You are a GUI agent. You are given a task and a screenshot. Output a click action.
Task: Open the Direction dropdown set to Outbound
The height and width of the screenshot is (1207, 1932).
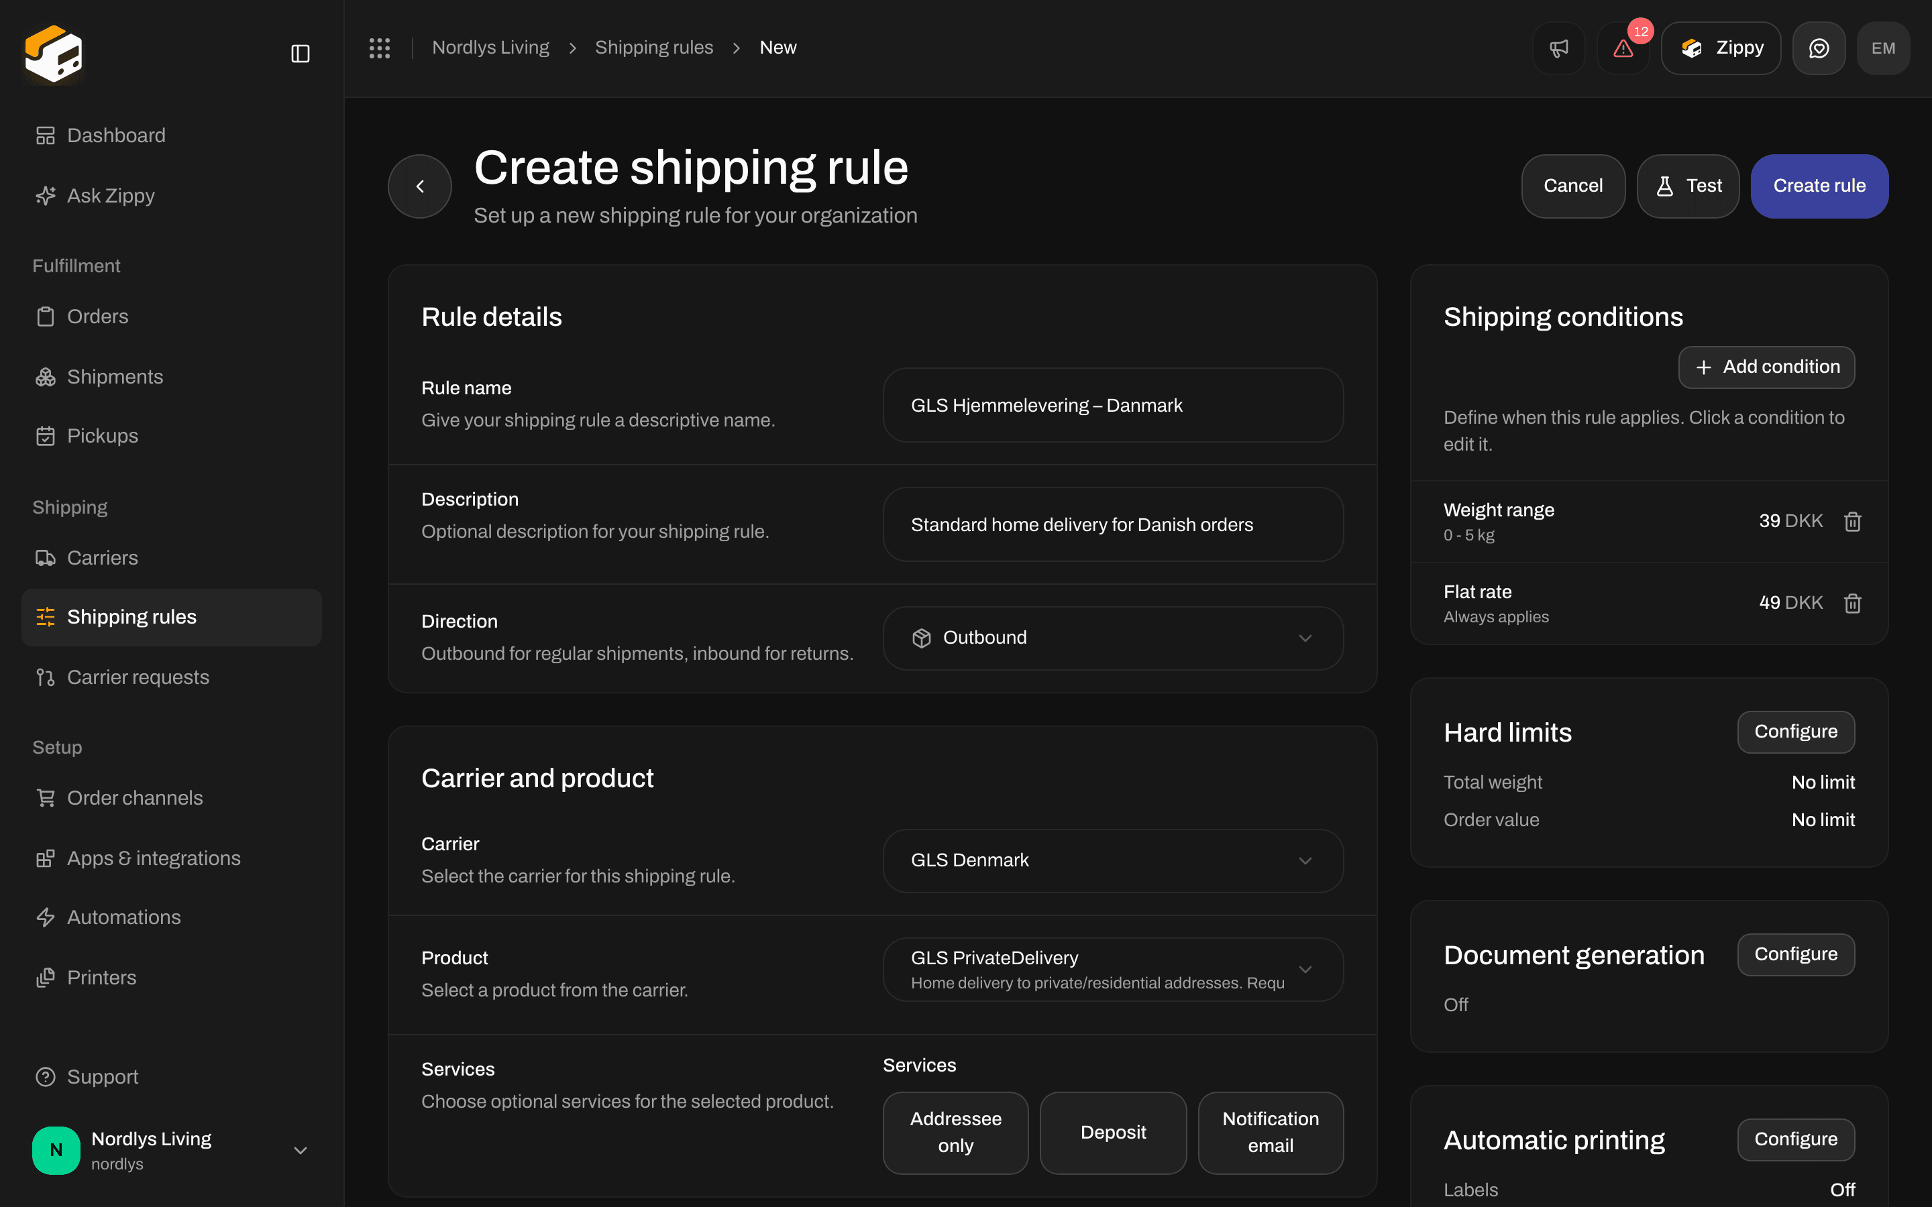1113,638
